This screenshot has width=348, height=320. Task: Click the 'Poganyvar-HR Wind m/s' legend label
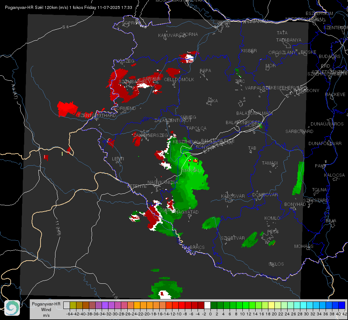click(46, 310)
